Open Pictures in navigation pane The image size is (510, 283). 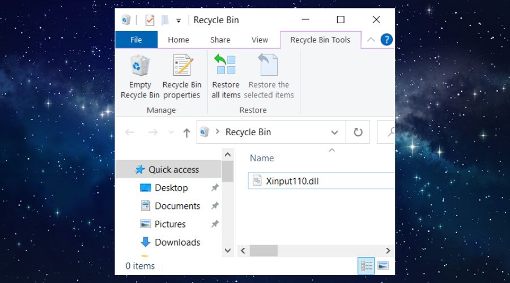click(x=170, y=224)
